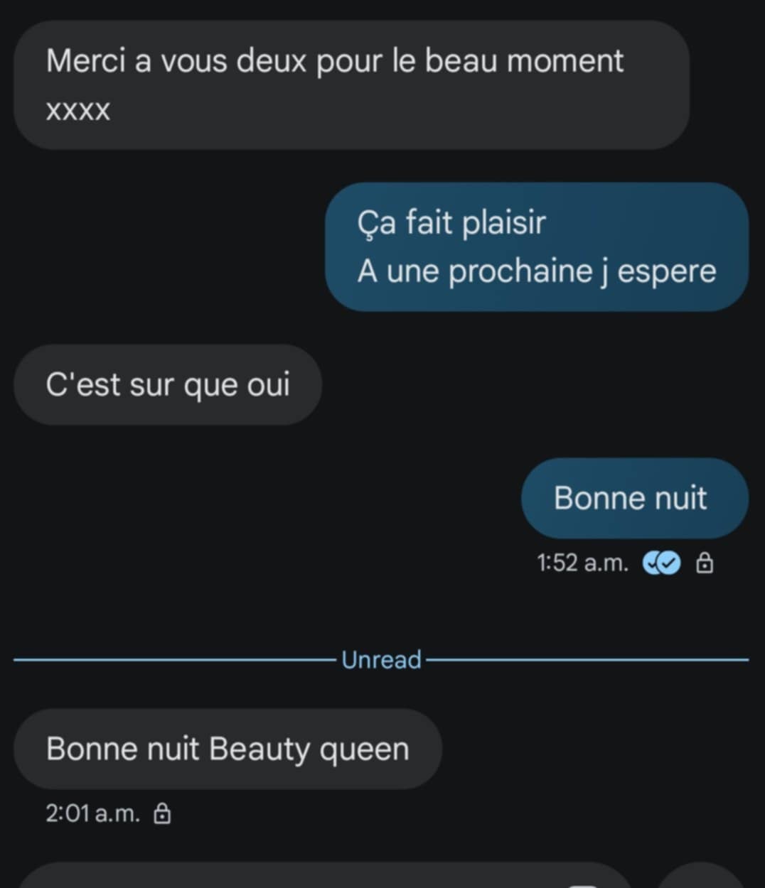Tap the 1:52 a.m. timestamp
The height and width of the screenshot is (888, 765).
pos(583,563)
